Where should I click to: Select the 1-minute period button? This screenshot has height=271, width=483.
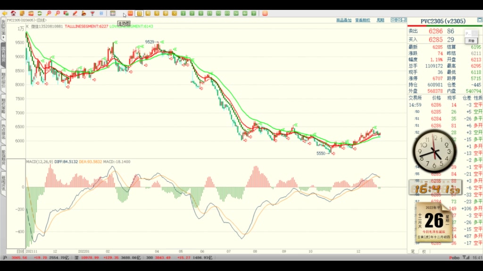pos(183,14)
